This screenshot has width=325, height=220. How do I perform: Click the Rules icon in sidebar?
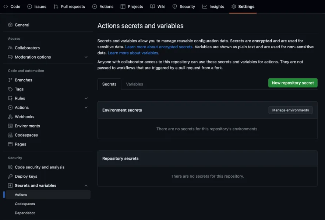pos(10,98)
